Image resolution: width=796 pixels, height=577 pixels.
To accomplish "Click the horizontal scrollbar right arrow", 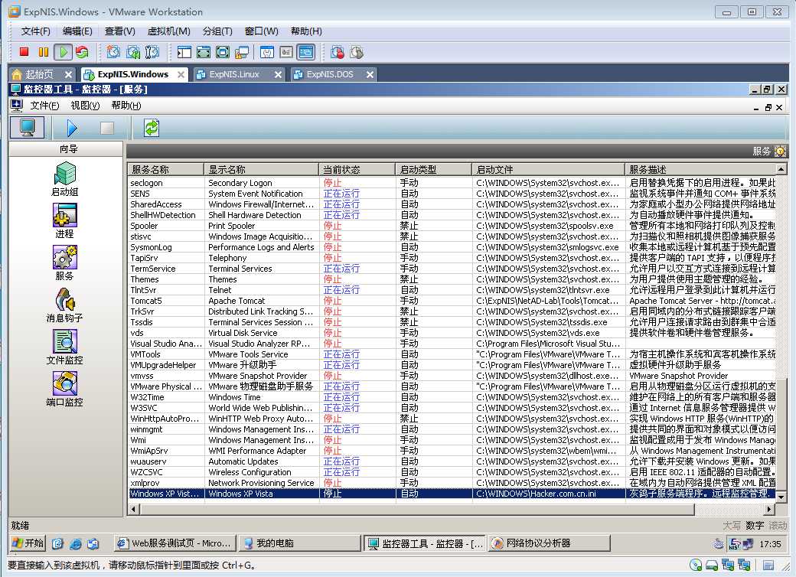I will point(770,509).
